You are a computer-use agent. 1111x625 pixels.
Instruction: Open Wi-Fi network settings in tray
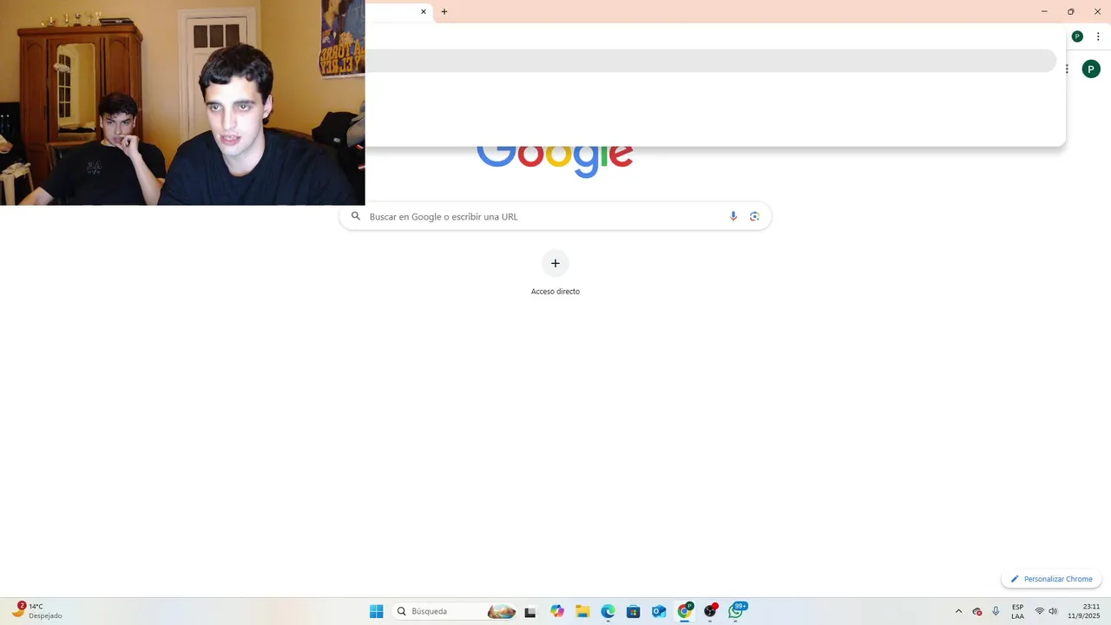point(1039,611)
